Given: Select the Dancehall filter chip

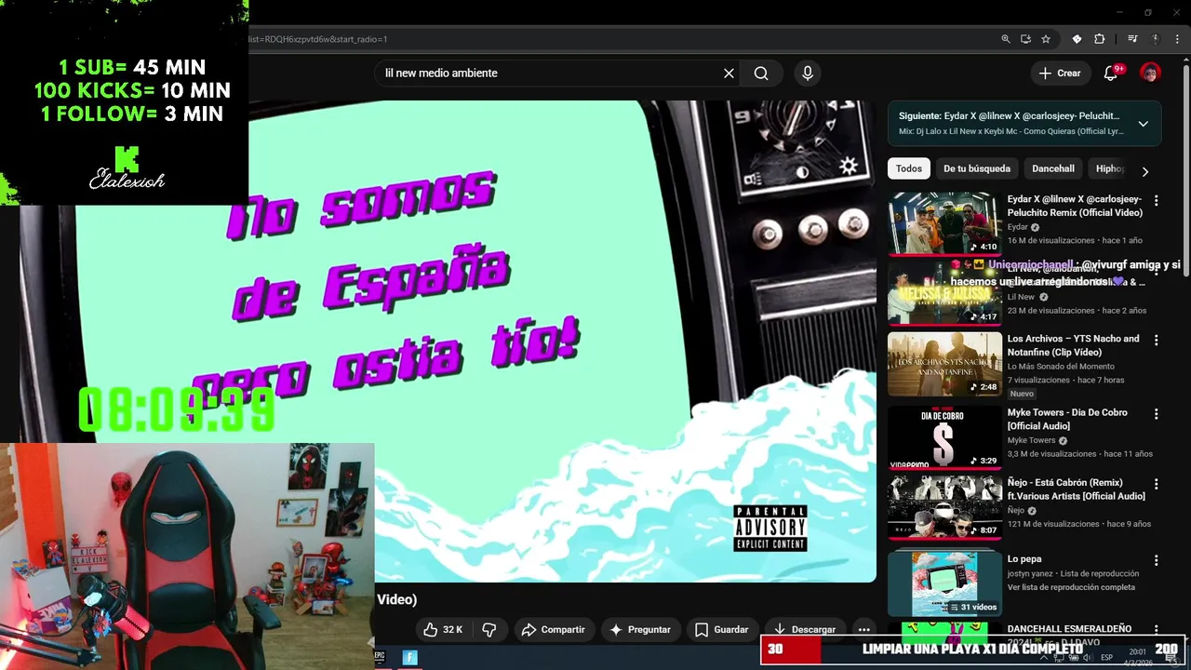Looking at the screenshot, I should (x=1052, y=168).
